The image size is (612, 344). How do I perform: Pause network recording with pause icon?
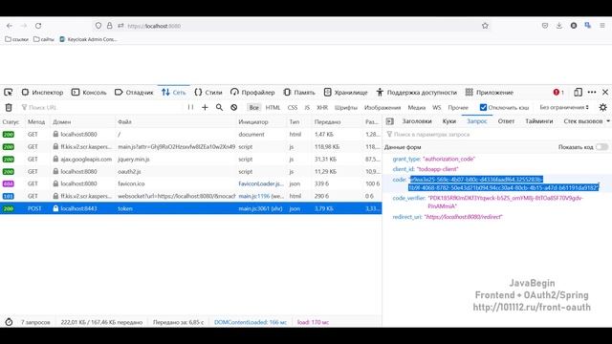coord(190,107)
